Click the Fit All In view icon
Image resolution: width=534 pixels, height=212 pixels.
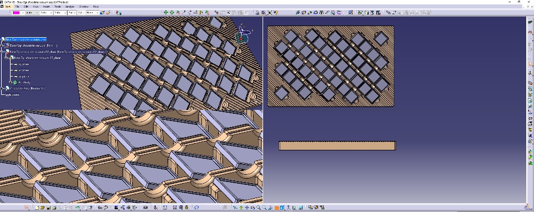click(x=241, y=207)
